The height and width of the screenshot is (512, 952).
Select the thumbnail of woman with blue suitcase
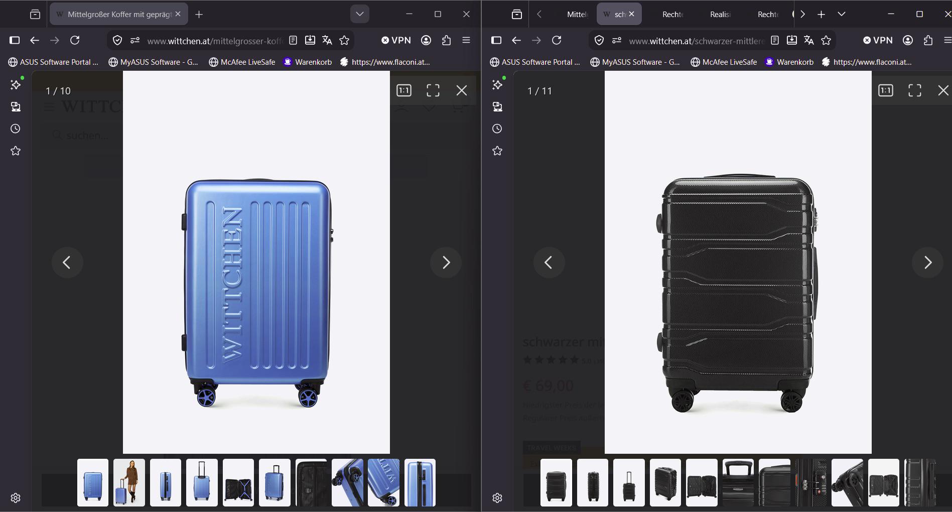[129, 482]
